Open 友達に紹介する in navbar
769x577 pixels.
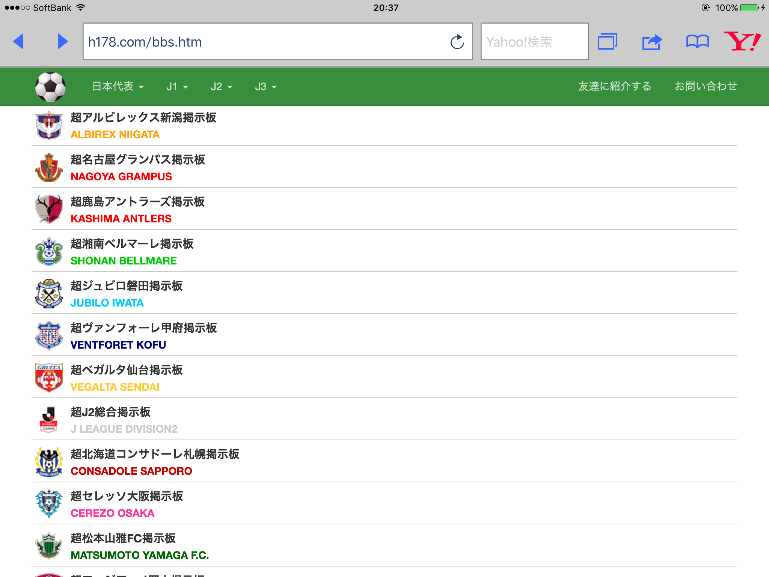tap(614, 86)
